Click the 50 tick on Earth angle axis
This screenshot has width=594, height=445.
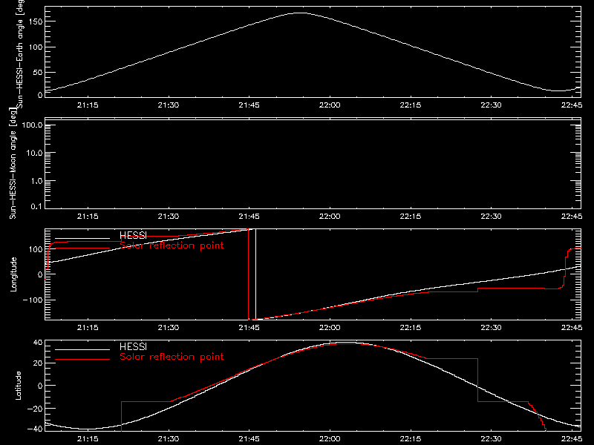(38, 72)
